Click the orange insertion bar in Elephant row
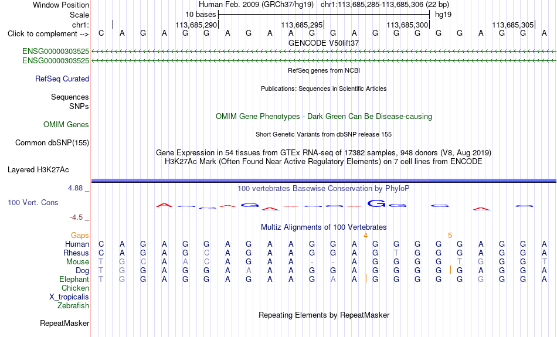 click(366, 279)
